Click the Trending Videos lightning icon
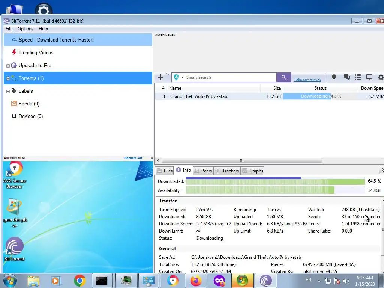This screenshot has width=384, height=288. 14,52
